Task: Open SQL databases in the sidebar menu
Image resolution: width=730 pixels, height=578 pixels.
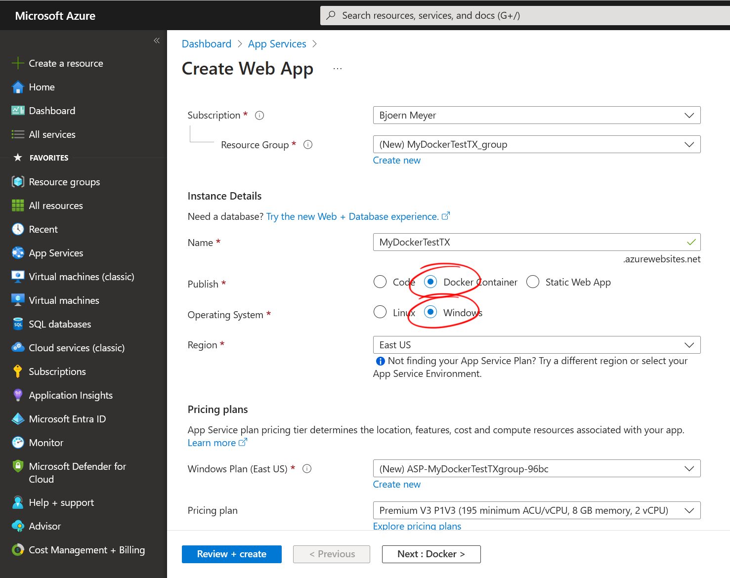Action: pyautogui.click(x=60, y=324)
